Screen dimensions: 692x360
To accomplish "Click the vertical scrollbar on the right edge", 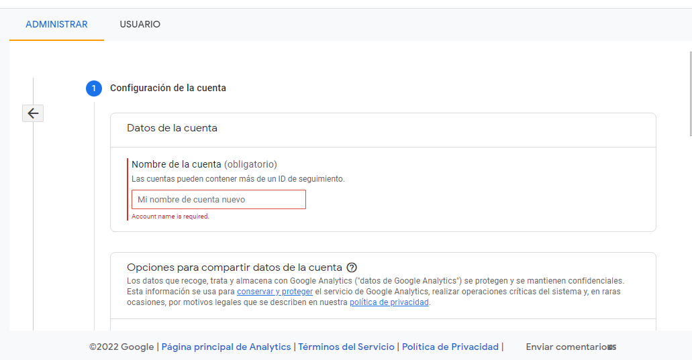I will pos(690,94).
